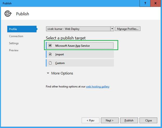Click the Select a publish target heading
Screen dimensions: 162x128
(66, 38)
